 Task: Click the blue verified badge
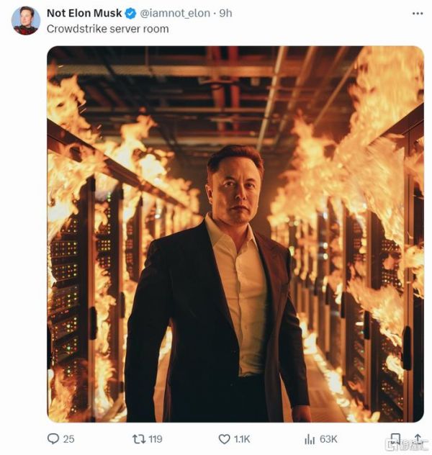[x=130, y=14]
